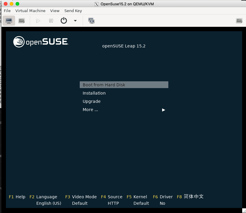
Task: Click F6 Driver option
Action: pyautogui.click(x=163, y=197)
